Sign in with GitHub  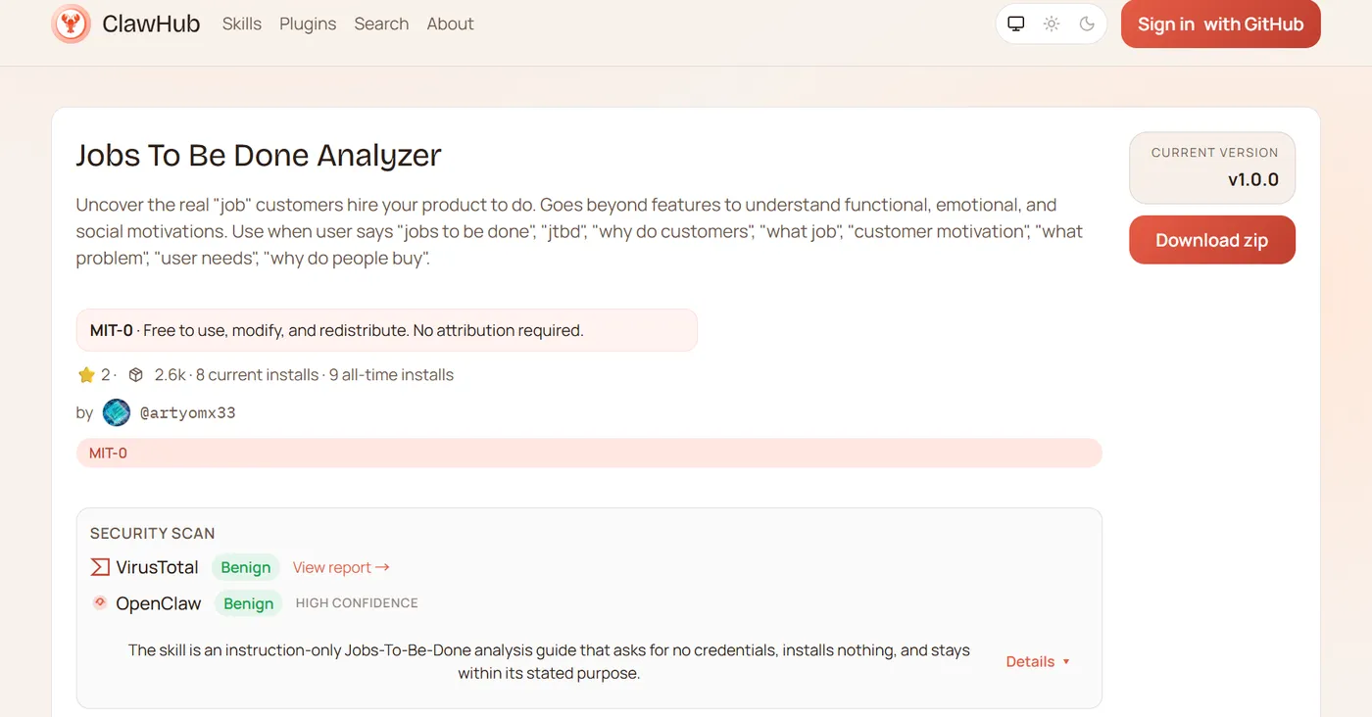click(1221, 24)
